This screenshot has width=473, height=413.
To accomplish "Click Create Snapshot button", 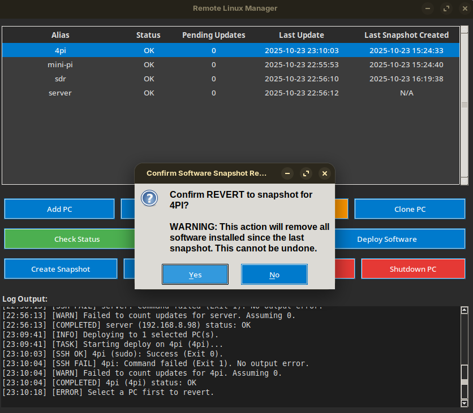I will tap(61, 268).
